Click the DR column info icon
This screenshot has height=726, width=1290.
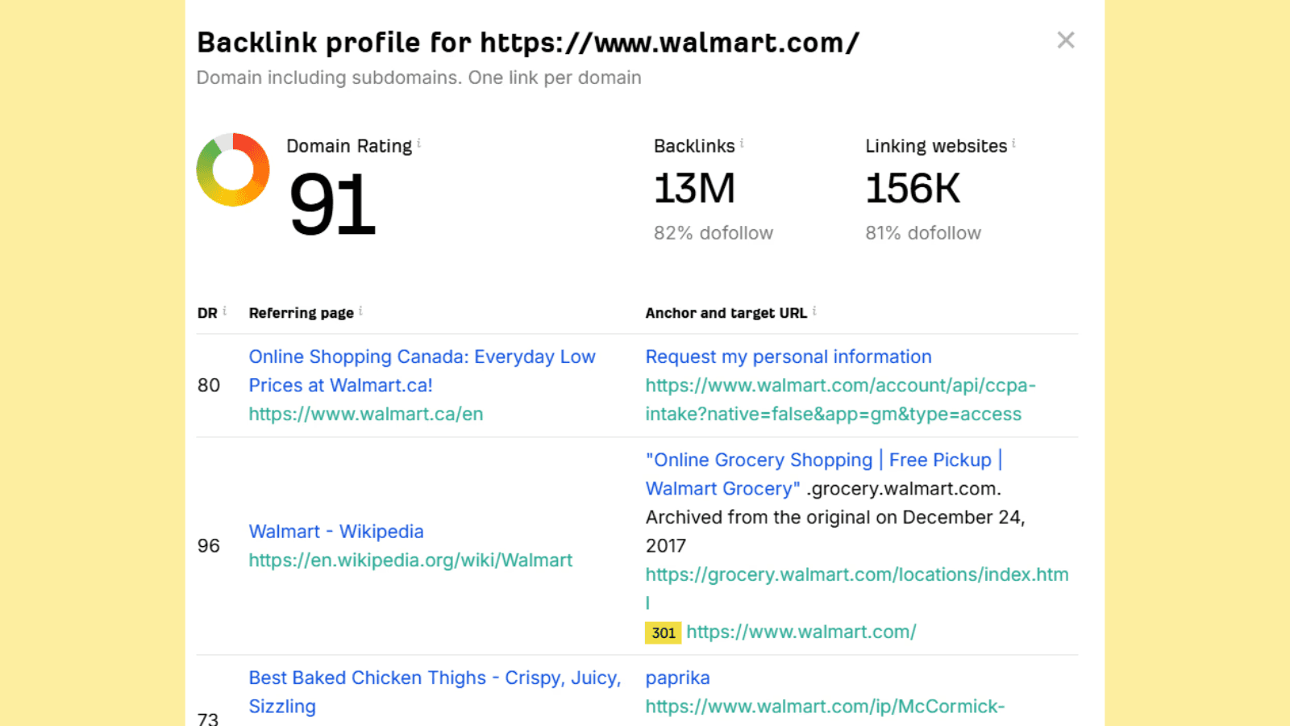point(225,311)
